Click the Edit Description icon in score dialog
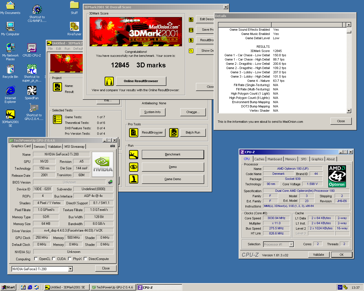 191,19
